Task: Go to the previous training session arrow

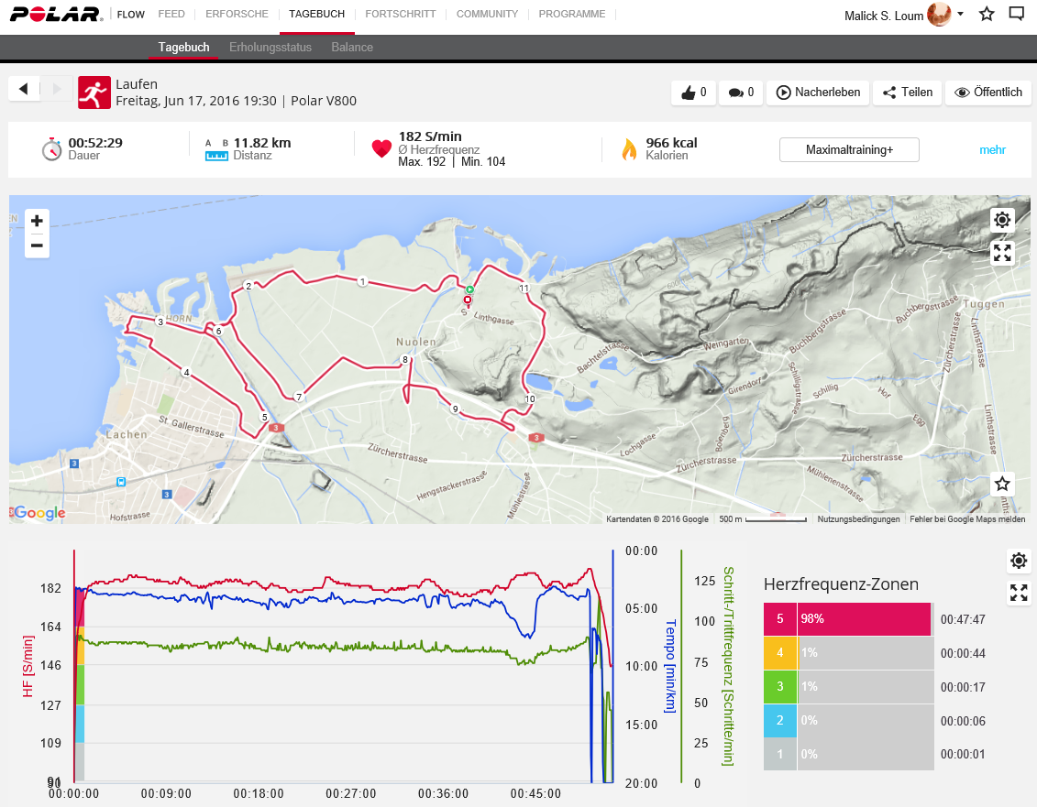Action: 24,89
